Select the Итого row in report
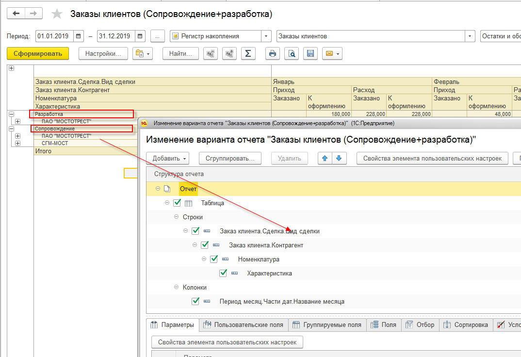The image size is (521, 357). 86,151
